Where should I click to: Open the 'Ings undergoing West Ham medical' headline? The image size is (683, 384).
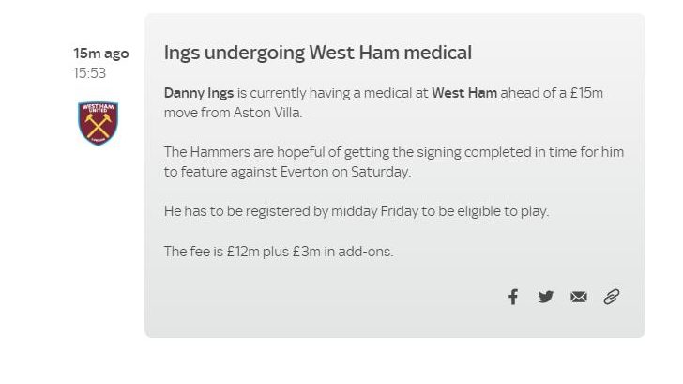[317, 53]
